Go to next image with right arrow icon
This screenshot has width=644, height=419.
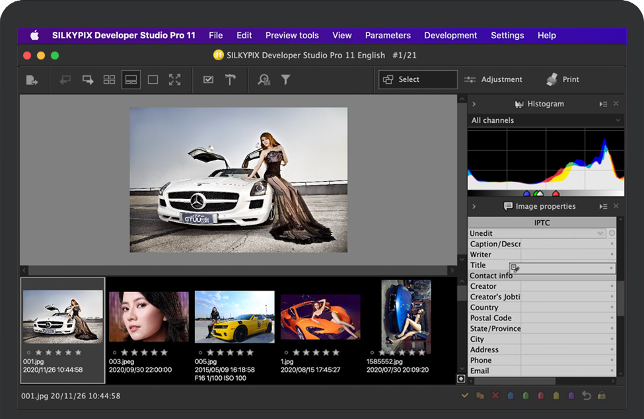[88, 80]
